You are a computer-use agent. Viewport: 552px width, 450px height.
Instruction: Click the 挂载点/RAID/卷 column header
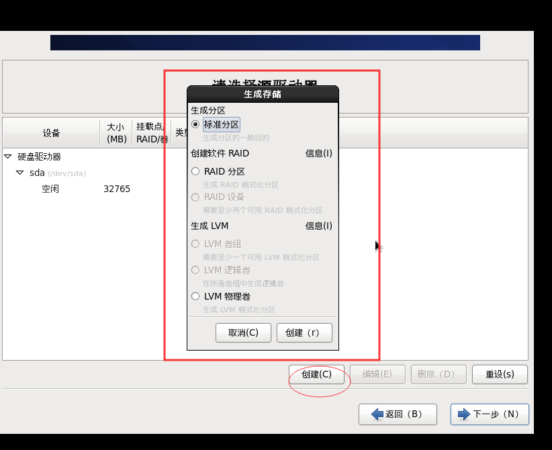tap(152, 133)
